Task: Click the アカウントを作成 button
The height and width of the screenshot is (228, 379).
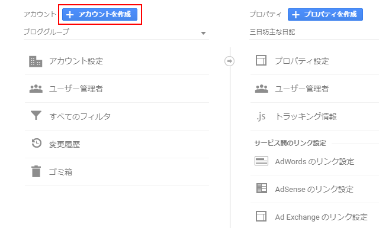Action: [99, 14]
